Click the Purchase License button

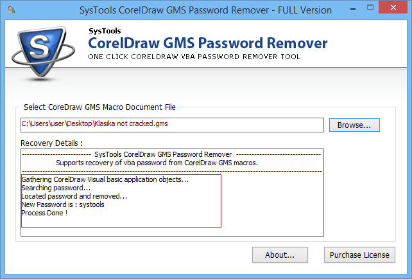(359, 255)
